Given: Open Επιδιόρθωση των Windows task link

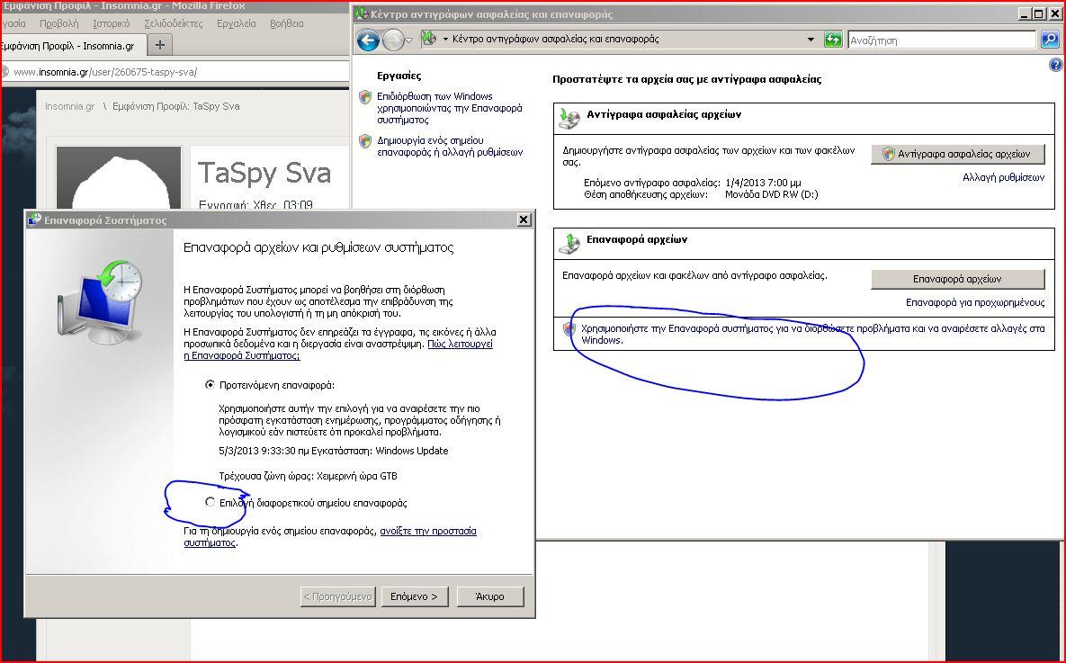Looking at the screenshot, I should coord(450,108).
